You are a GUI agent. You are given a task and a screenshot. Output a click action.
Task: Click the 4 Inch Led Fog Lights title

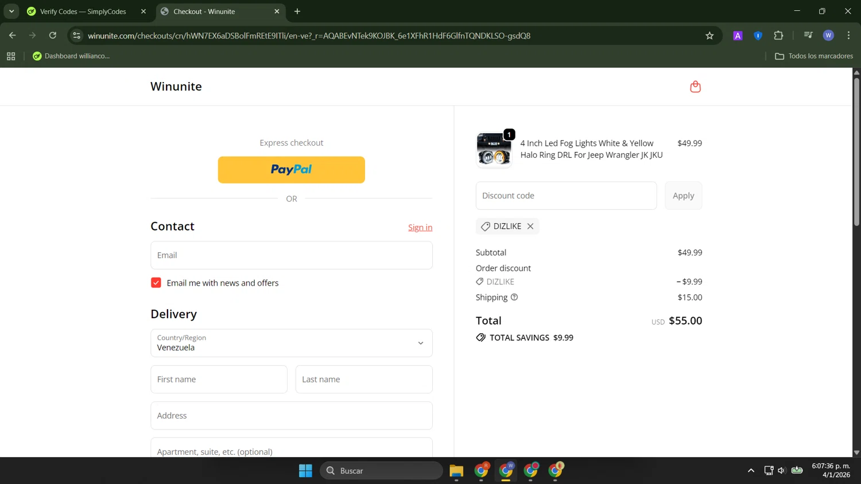591,149
